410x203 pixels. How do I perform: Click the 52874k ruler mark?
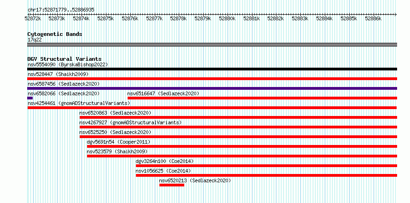point(82,18)
